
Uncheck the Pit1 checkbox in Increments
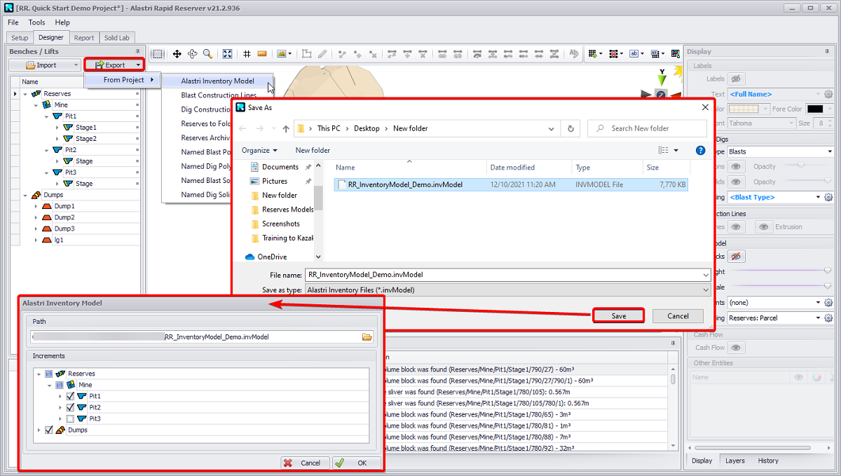(70, 396)
